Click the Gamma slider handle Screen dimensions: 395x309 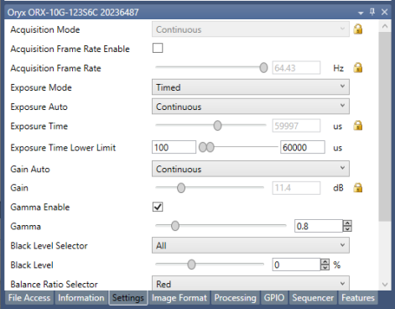[x=175, y=226]
